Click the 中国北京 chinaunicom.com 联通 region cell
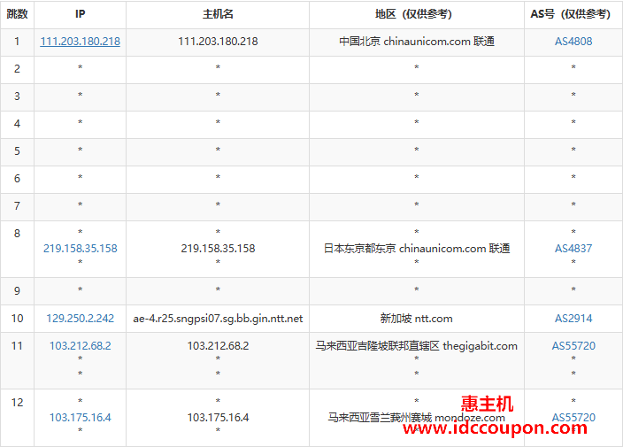623x447 pixels. pyautogui.click(x=416, y=42)
